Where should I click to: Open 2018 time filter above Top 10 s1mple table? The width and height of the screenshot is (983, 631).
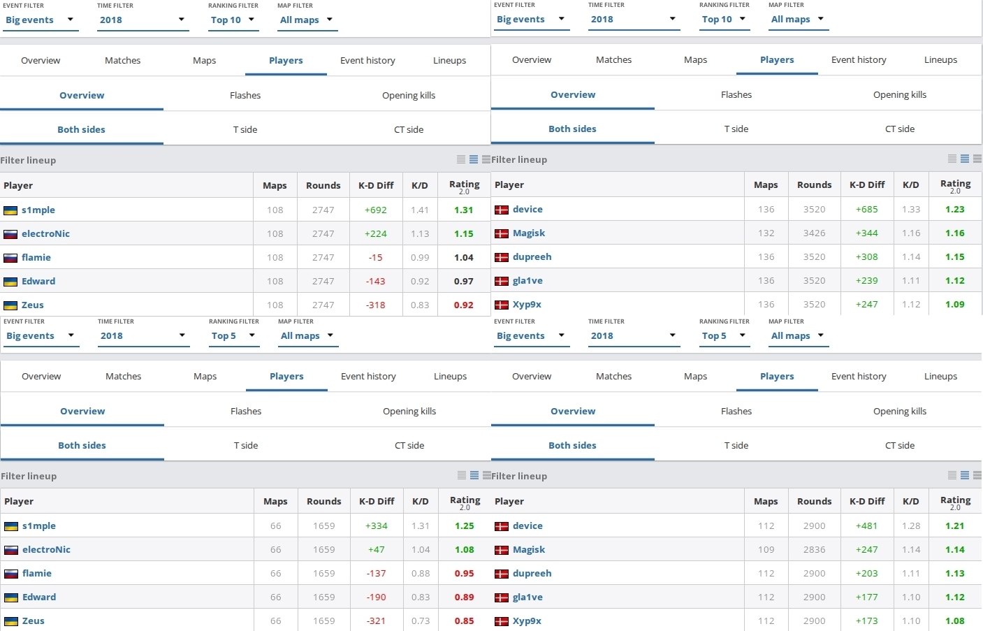[143, 20]
